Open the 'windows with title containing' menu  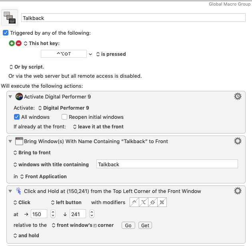point(51,165)
